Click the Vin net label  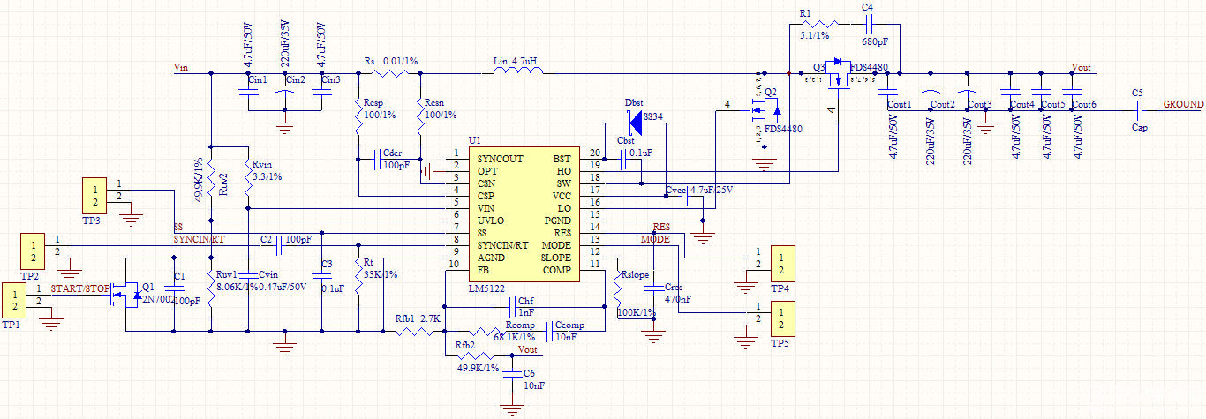coord(181,67)
